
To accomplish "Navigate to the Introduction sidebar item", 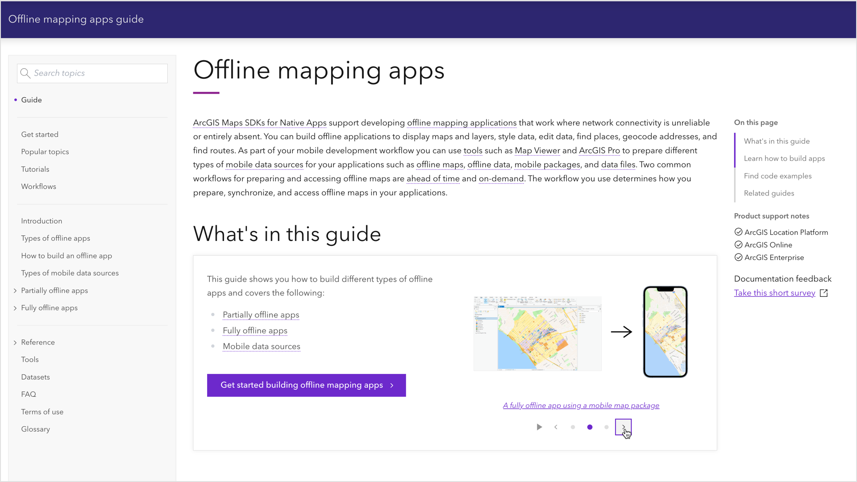I will point(41,221).
